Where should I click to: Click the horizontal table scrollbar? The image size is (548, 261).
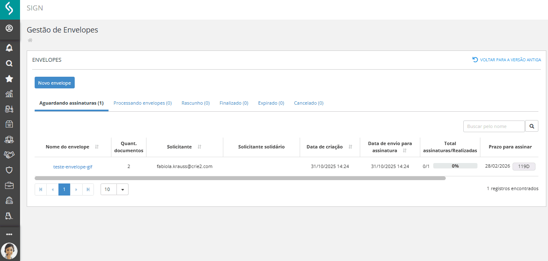[240, 178]
